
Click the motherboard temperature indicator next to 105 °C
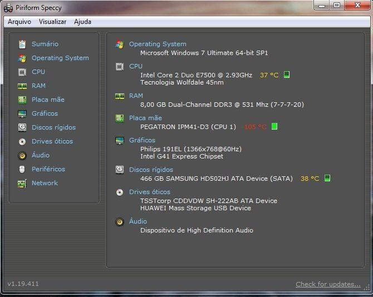coord(274,126)
